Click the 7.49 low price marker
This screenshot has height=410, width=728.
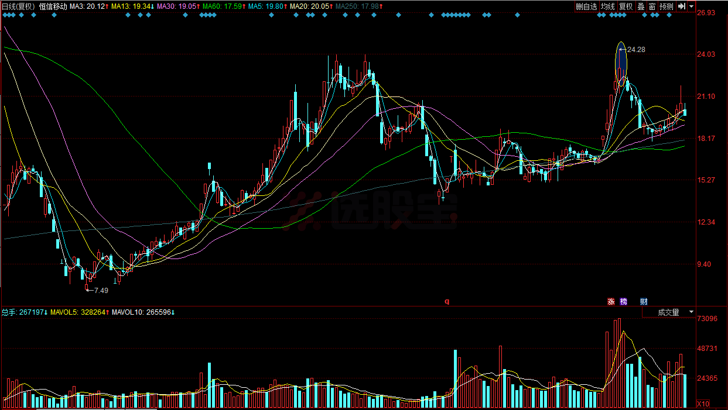pos(100,290)
